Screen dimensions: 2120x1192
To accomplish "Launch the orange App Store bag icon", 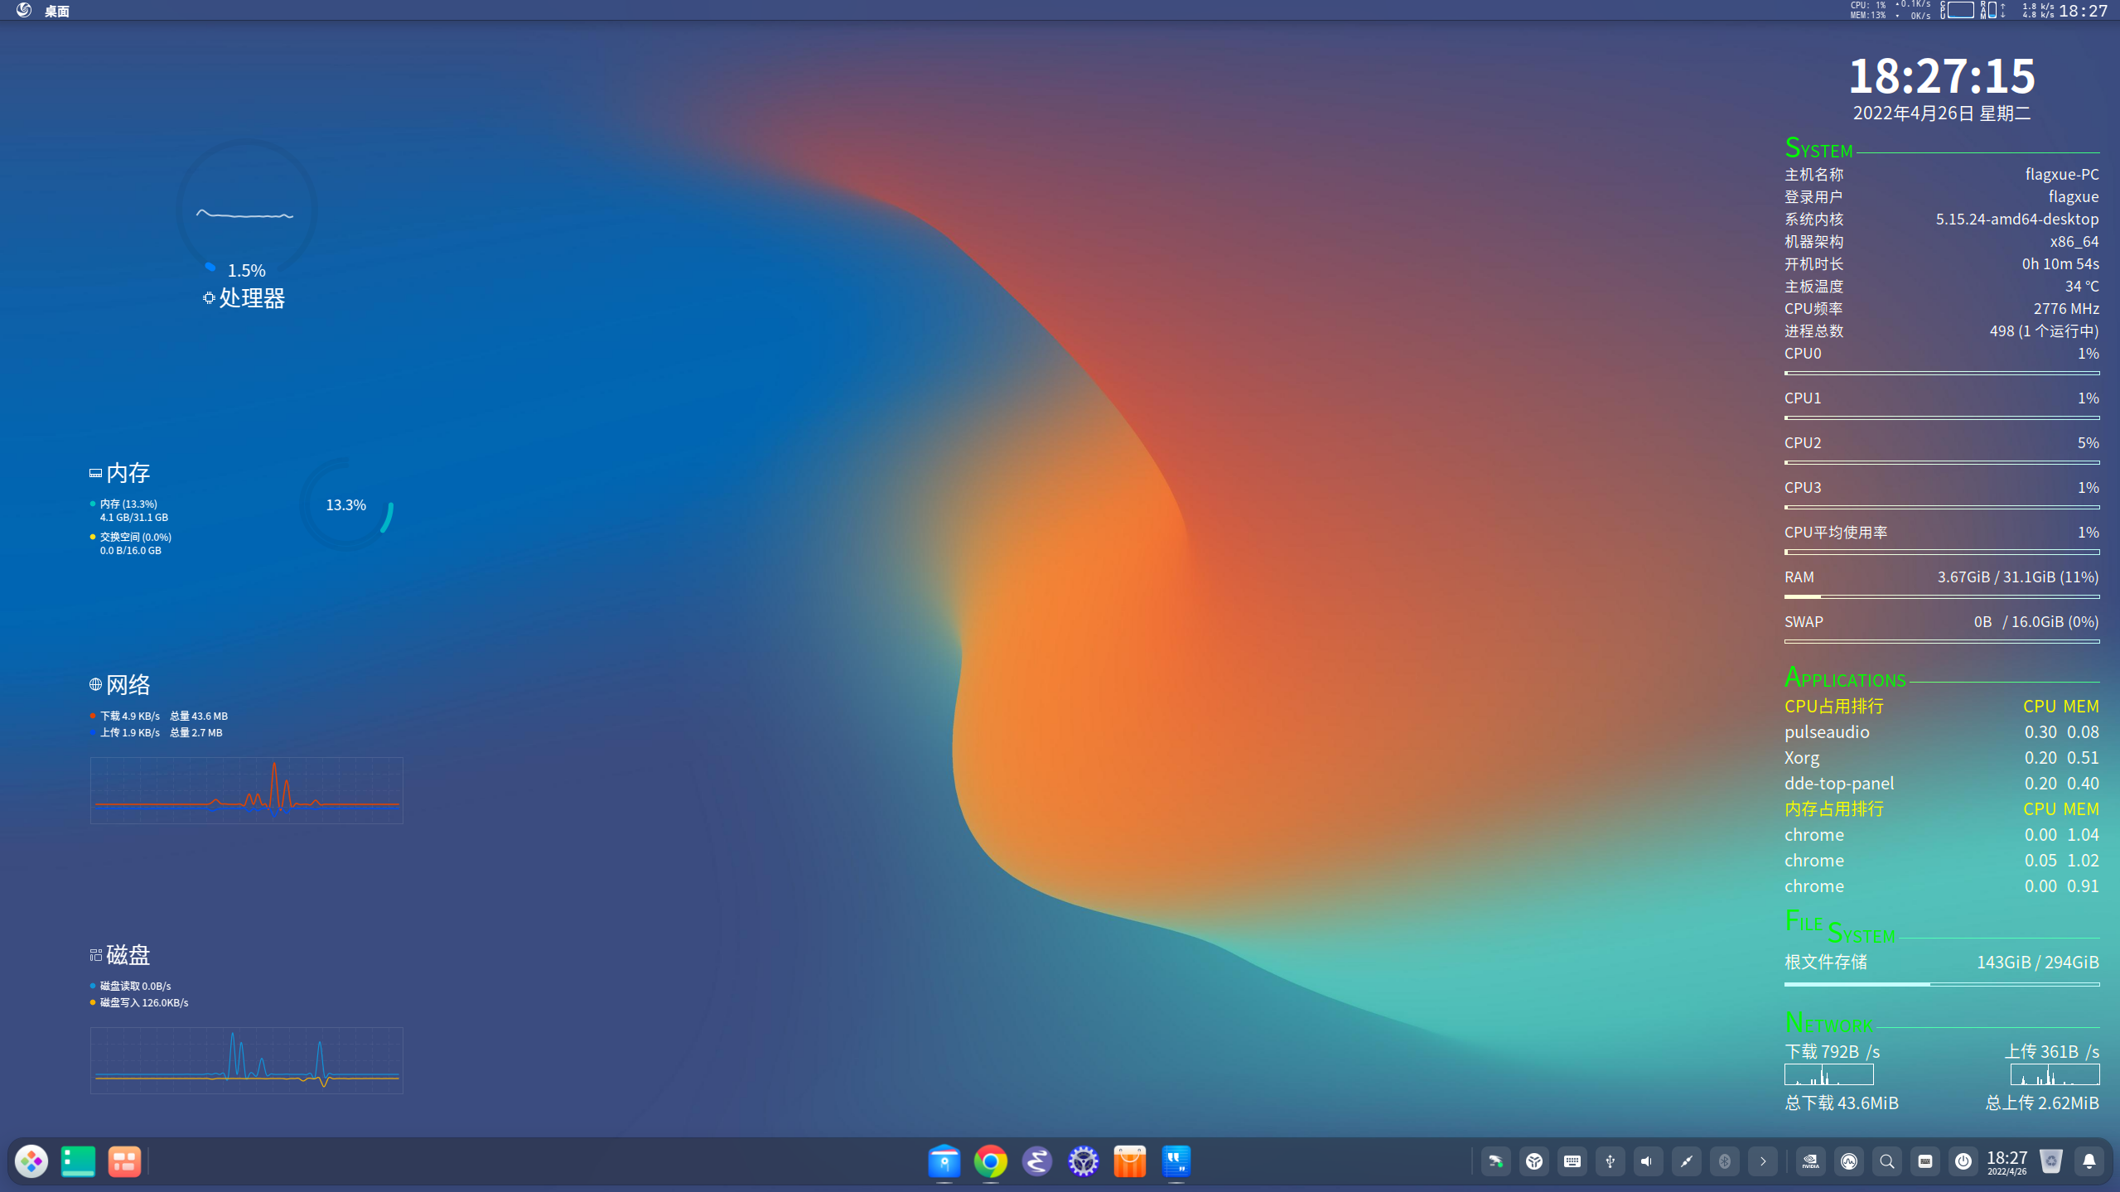I will pos(1130,1161).
